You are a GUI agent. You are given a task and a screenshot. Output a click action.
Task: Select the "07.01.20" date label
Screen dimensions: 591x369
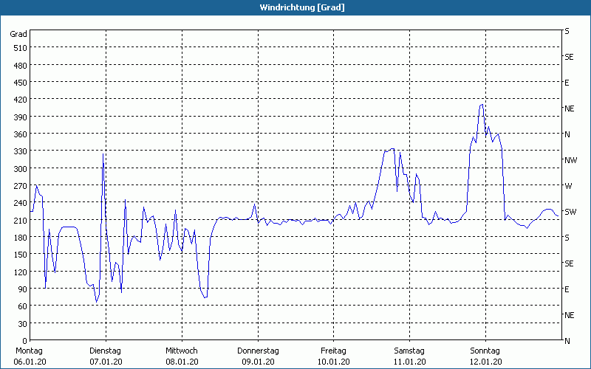point(105,362)
